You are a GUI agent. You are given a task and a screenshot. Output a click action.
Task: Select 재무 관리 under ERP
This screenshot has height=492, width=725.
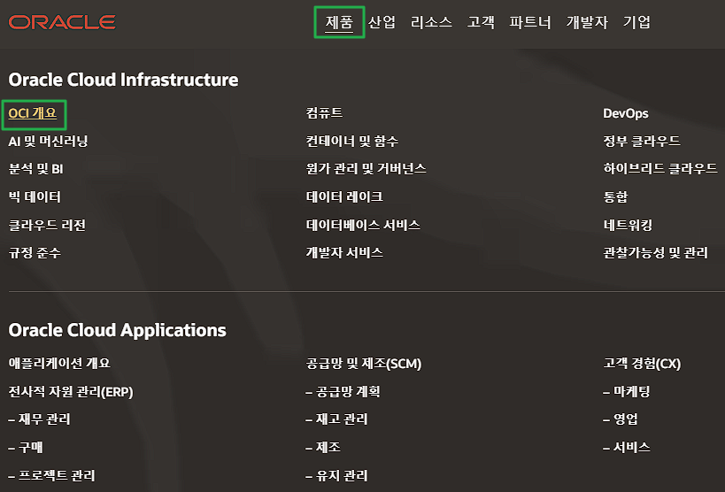pos(39,419)
